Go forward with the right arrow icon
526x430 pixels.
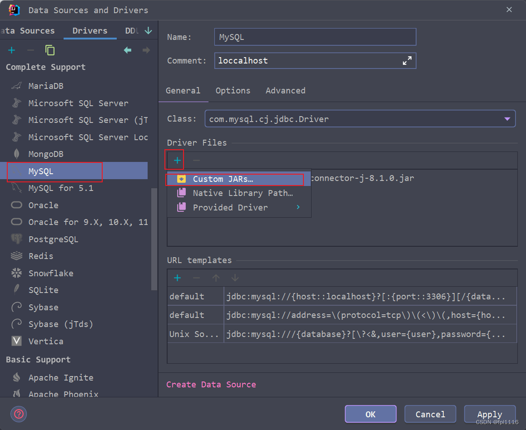tap(146, 50)
